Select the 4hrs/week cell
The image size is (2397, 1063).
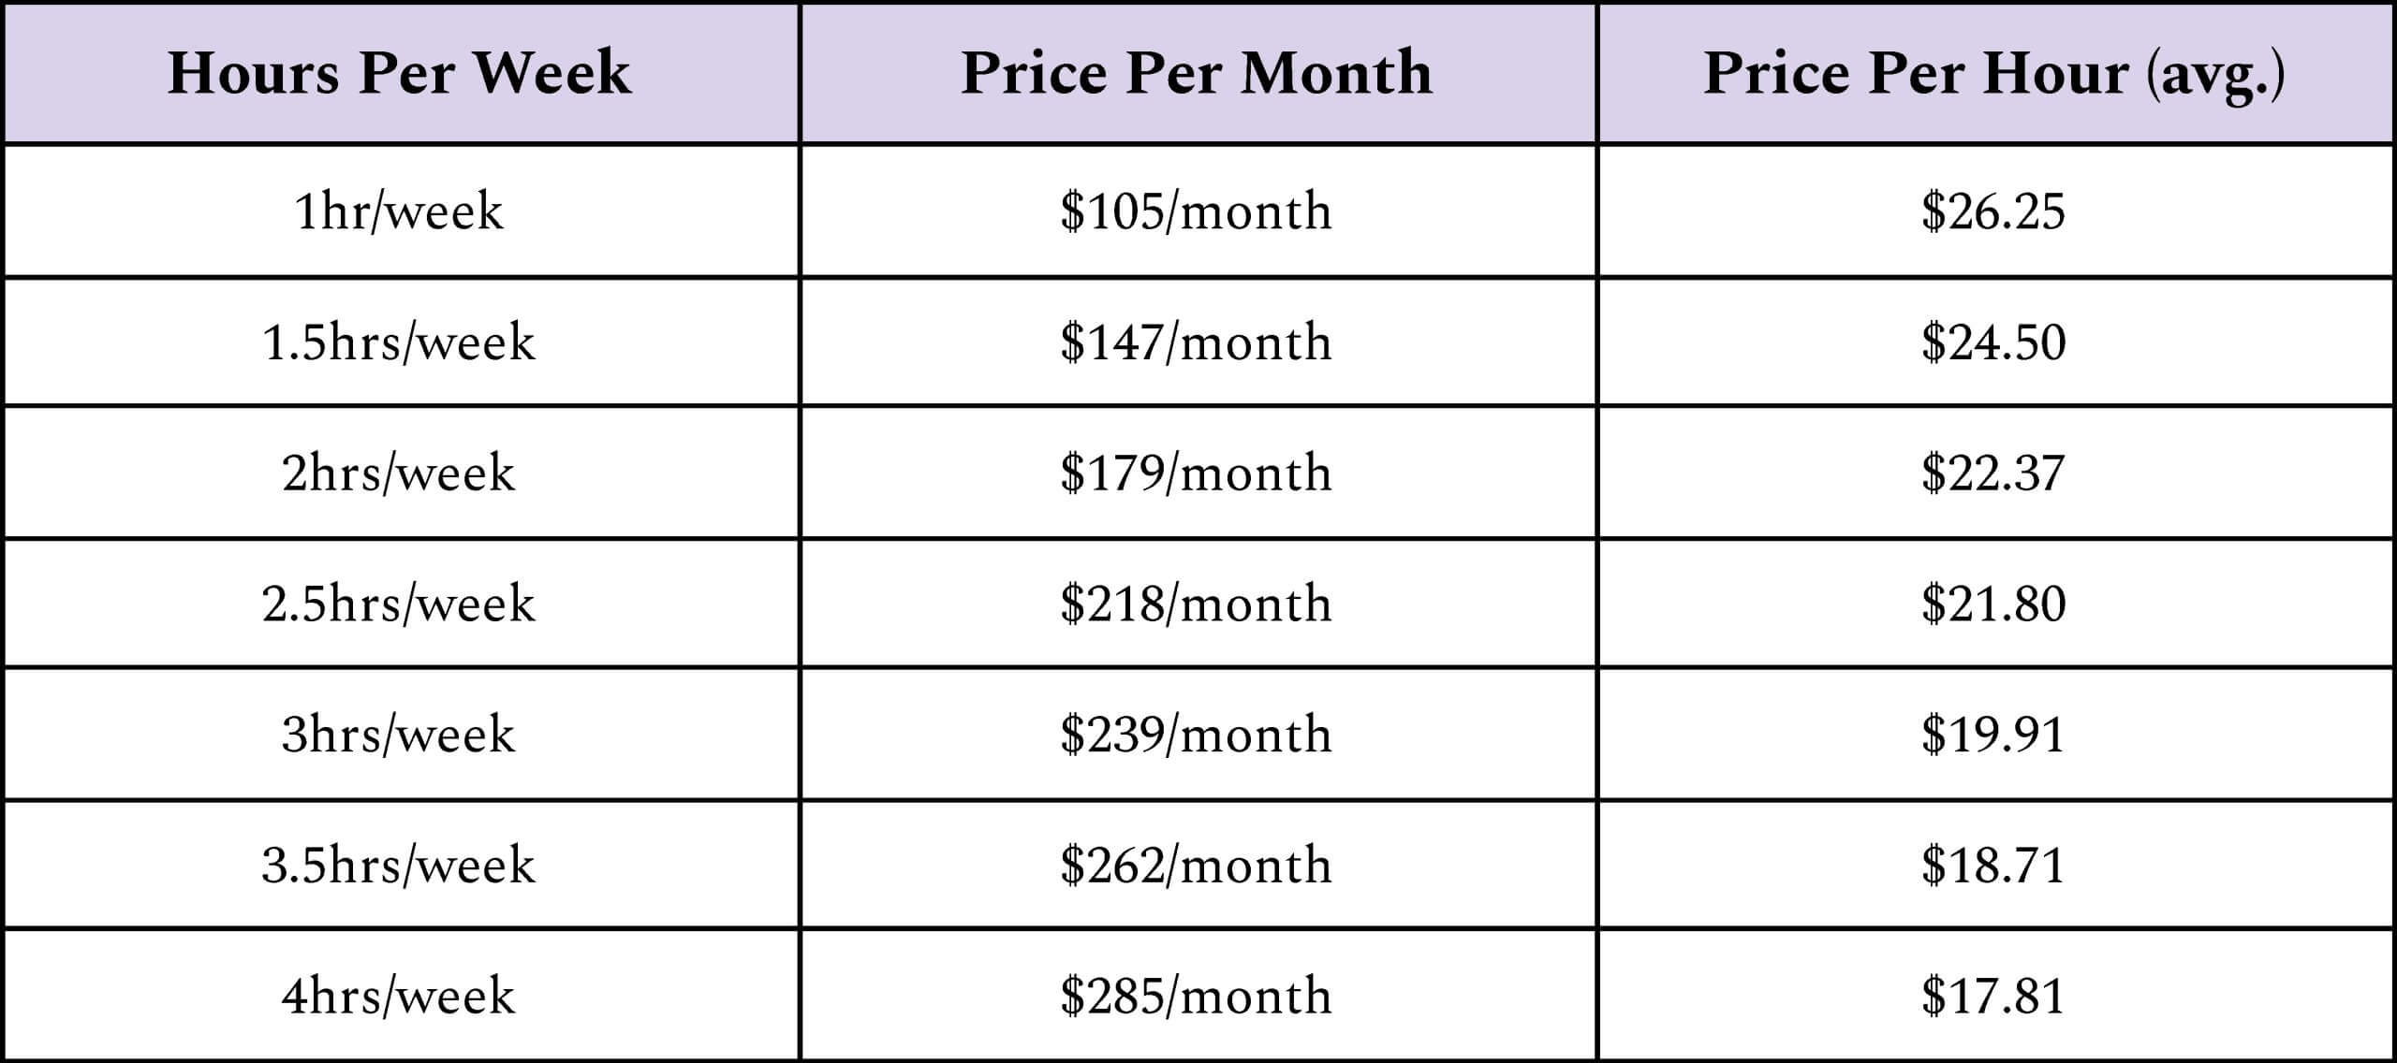[x=399, y=995]
